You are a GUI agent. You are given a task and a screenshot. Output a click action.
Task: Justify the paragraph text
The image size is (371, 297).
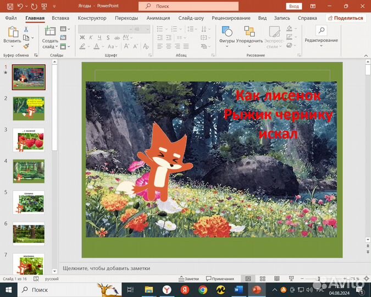tap(186, 46)
